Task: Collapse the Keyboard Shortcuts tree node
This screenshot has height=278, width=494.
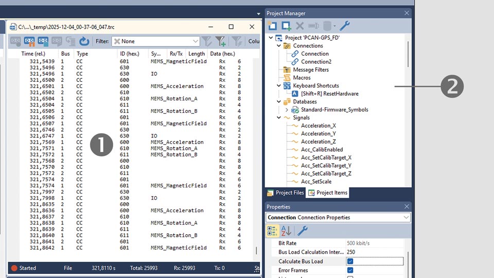Action: coord(279,85)
